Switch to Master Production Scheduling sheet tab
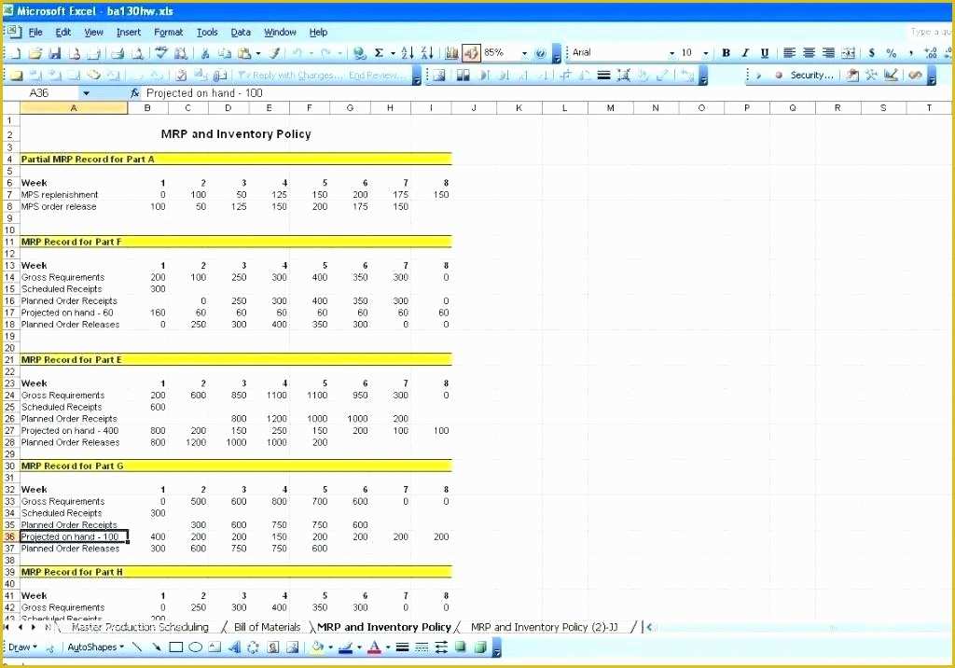 (140, 627)
